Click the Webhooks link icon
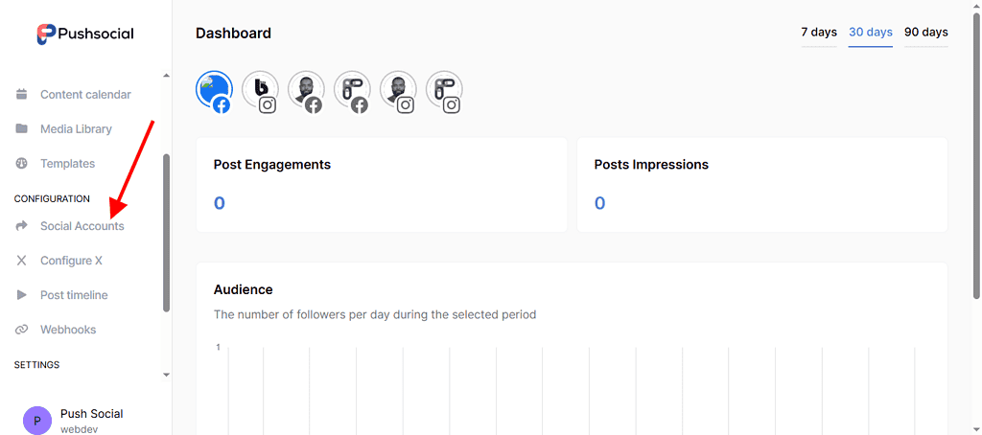982x435 pixels. click(22, 330)
